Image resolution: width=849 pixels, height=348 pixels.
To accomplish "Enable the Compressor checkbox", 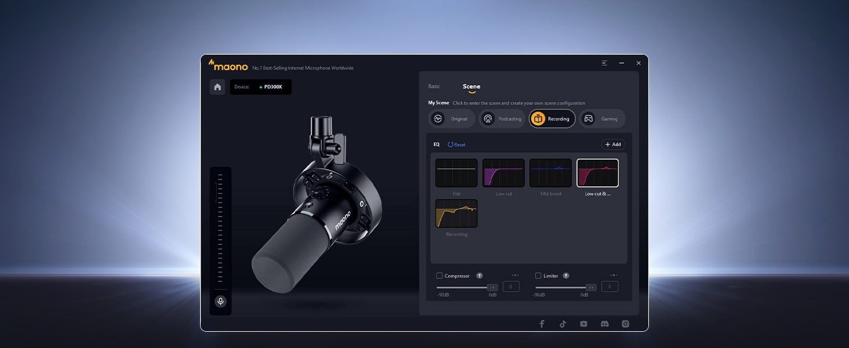I will (x=439, y=275).
